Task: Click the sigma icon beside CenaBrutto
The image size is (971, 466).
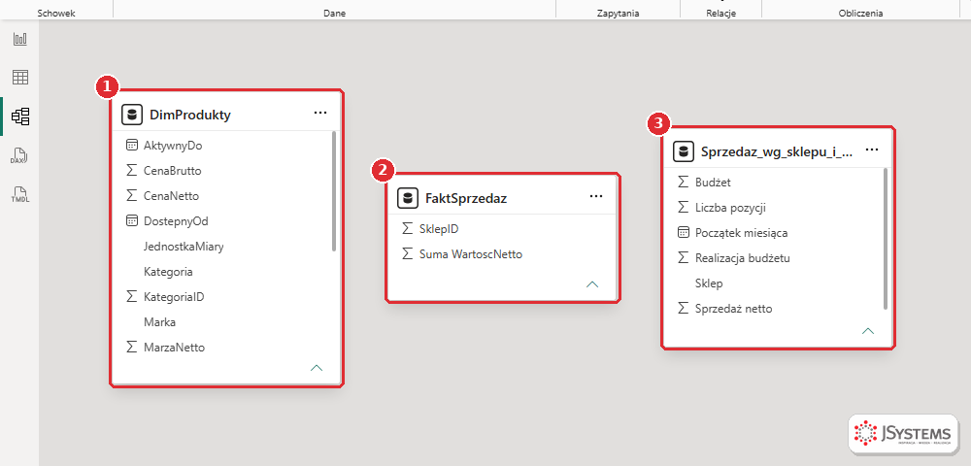Action: click(x=131, y=170)
